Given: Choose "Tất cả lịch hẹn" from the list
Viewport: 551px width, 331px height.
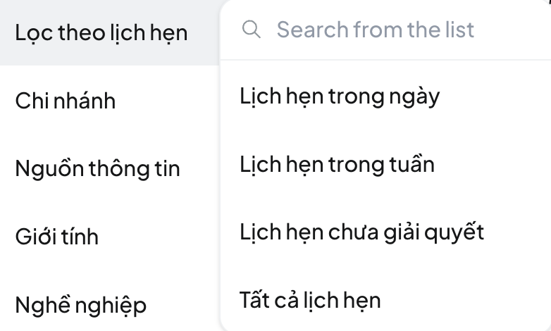Looking at the screenshot, I should point(310,300).
